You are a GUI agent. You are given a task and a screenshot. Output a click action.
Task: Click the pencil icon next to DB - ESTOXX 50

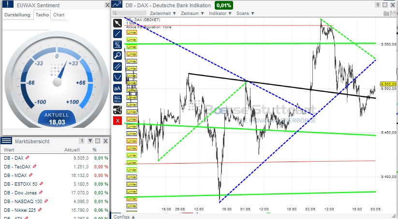42,184
